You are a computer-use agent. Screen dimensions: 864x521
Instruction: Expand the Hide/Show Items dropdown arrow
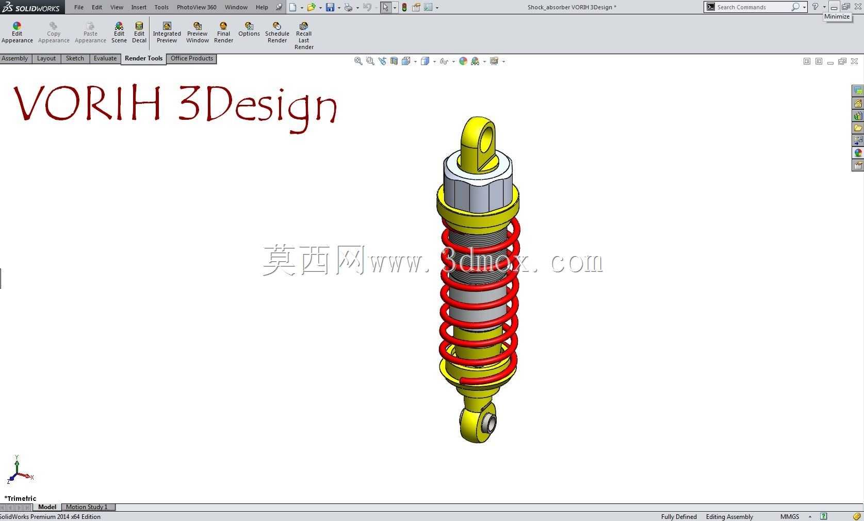pyautogui.click(x=453, y=61)
